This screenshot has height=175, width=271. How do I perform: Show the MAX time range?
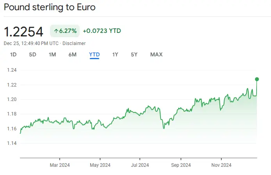pos(156,54)
